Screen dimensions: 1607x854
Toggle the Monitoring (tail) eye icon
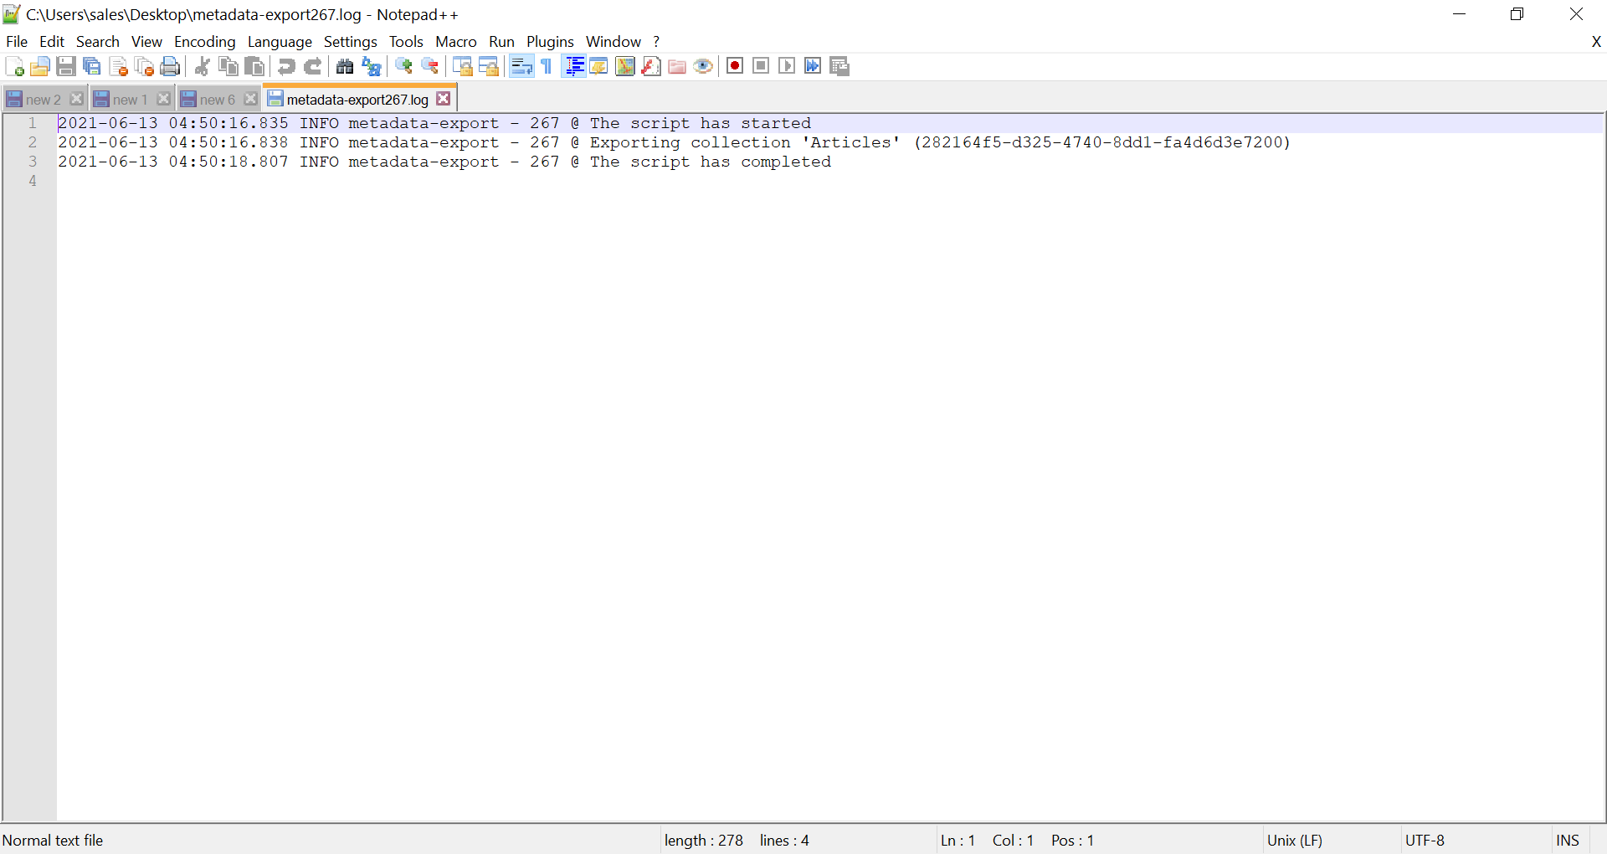[703, 66]
